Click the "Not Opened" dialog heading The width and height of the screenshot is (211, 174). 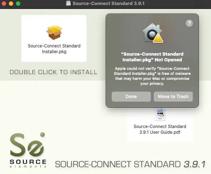tap(152, 57)
